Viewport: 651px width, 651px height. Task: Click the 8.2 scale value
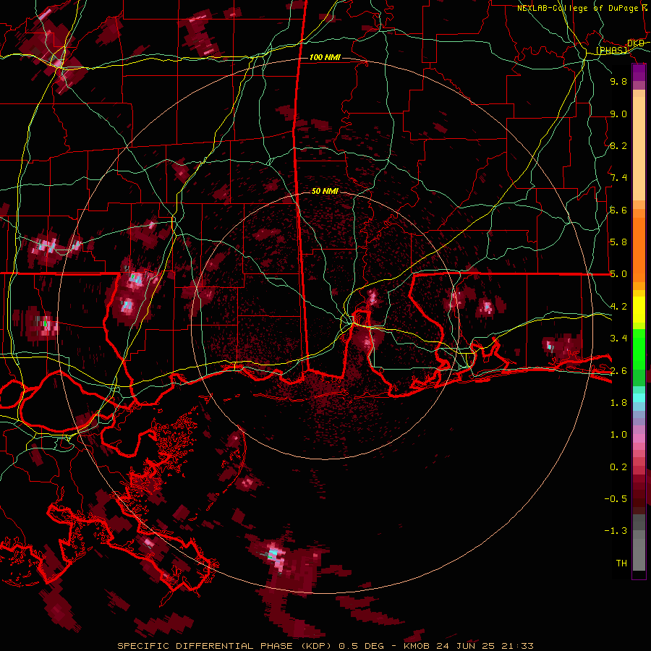click(x=618, y=145)
